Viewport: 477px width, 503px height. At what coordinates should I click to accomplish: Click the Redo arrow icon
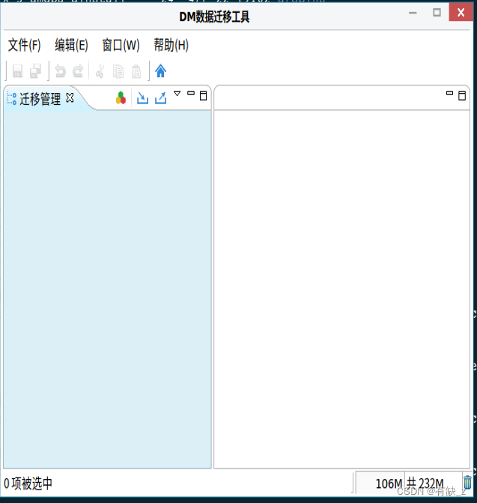78,71
